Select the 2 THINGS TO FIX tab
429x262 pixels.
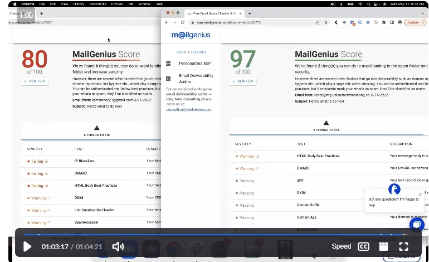[x=326, y=126]
